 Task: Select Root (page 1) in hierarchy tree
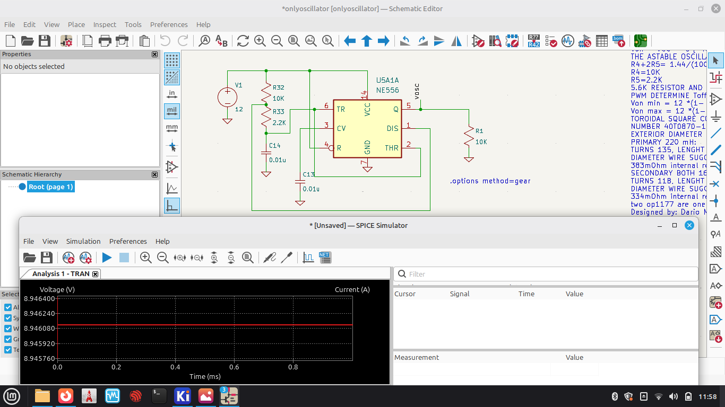point(50,187)
